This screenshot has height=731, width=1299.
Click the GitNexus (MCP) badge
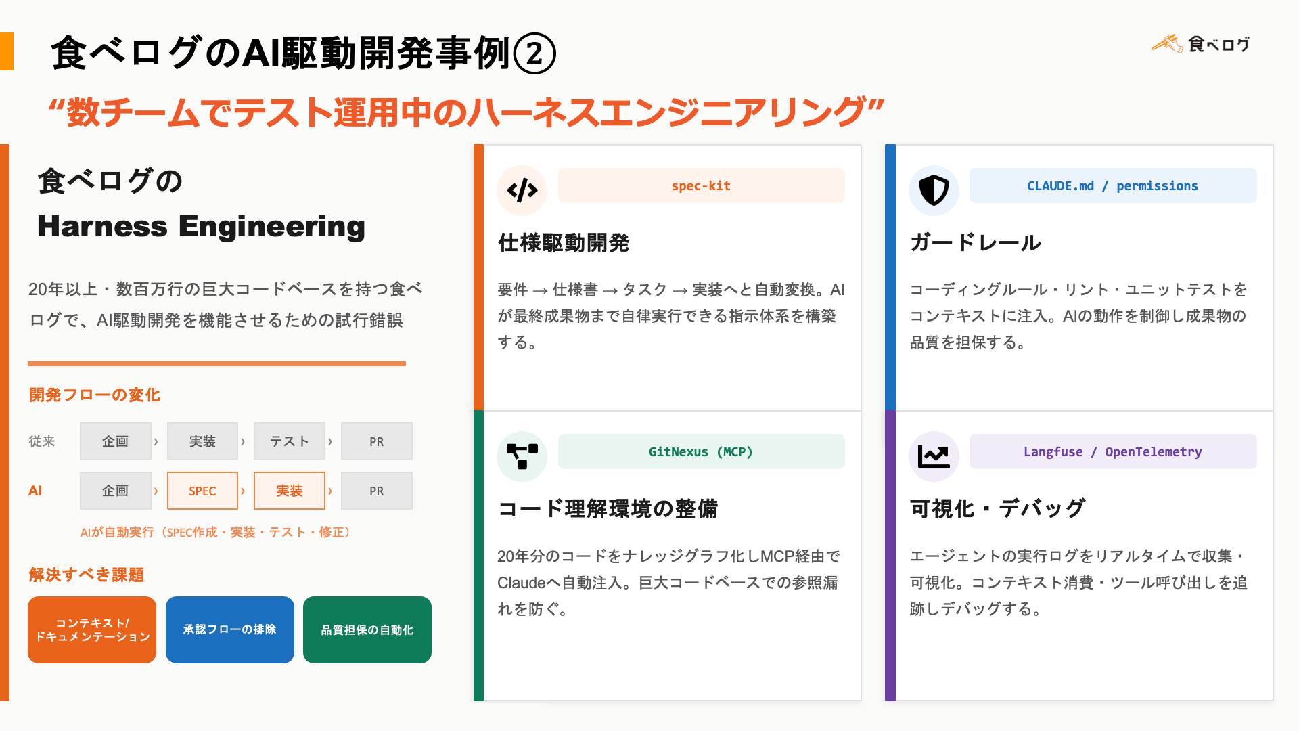point(701,451)
